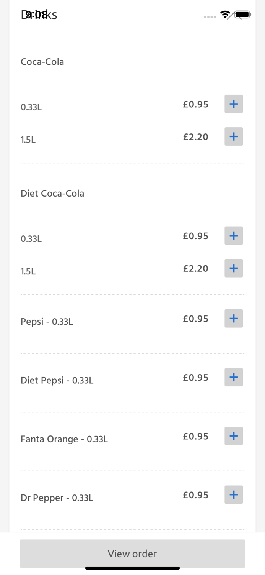
Task: Add Pepsi 0.33L to the order
Action: [x=234, y=319]
